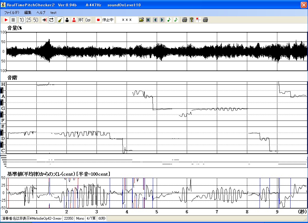The height and width of the screenshot is (223, 308).
Task: Select the female voice (red figure) icon
Action: pyautogui.click(x=74, y=20)
